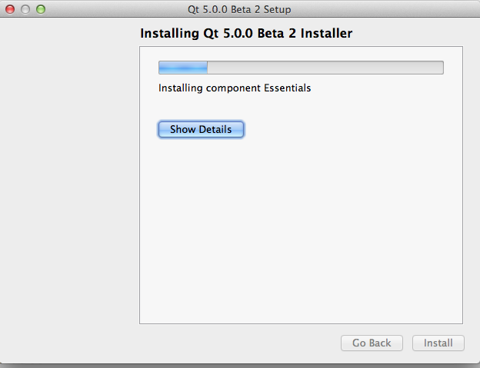This screenshot has height=368, width=480.
Task: Click empty title bar area right of title
Action: [385, 9]
